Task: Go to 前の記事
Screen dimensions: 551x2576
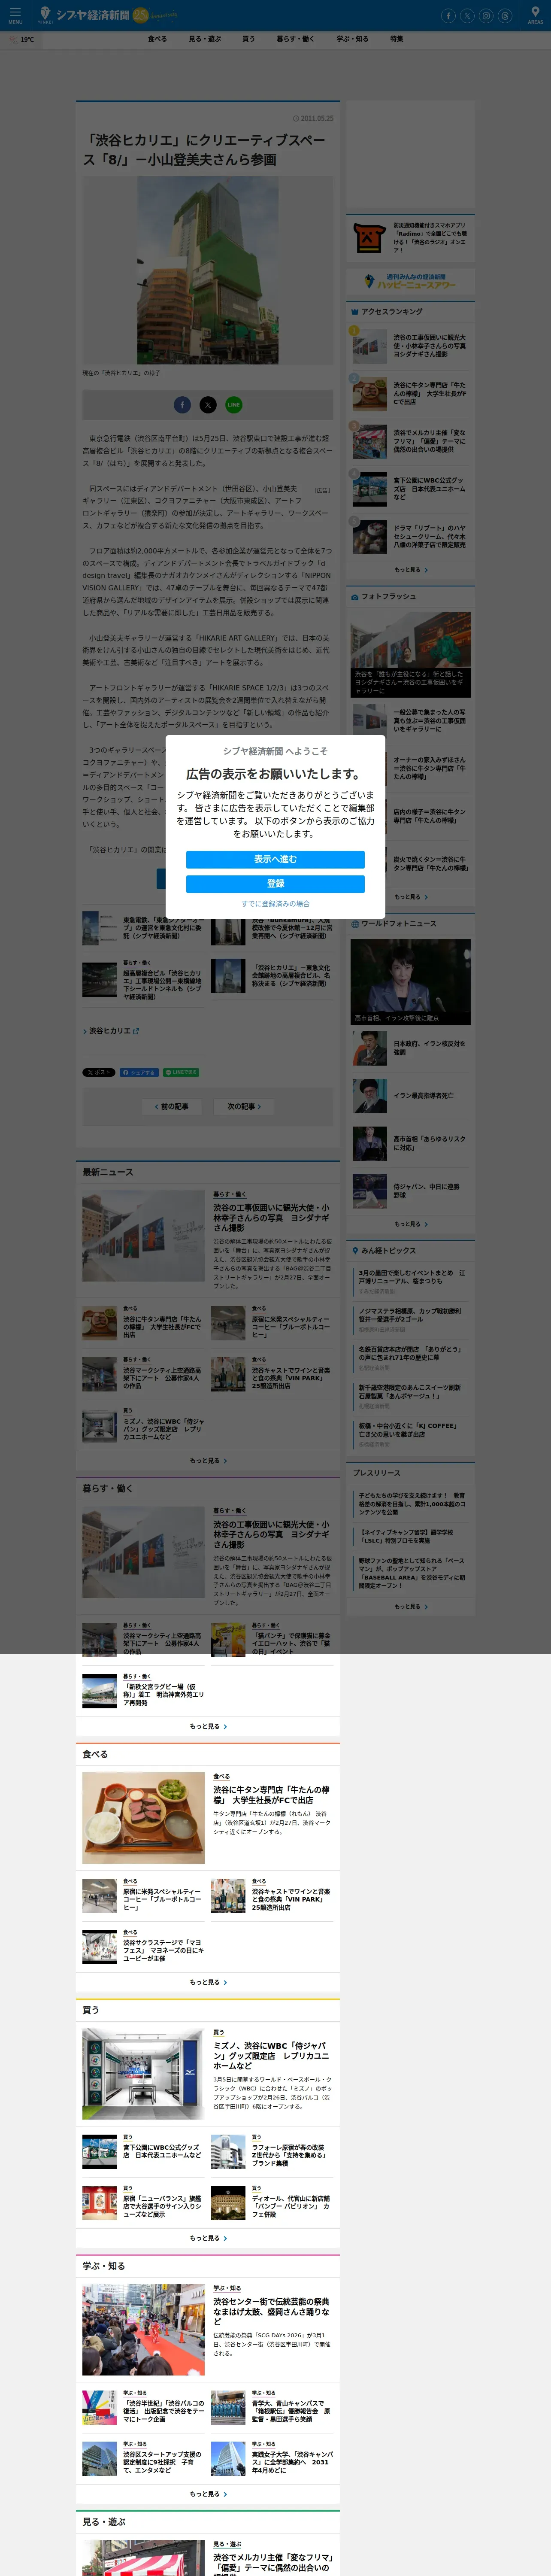Action: point(172,1106)
